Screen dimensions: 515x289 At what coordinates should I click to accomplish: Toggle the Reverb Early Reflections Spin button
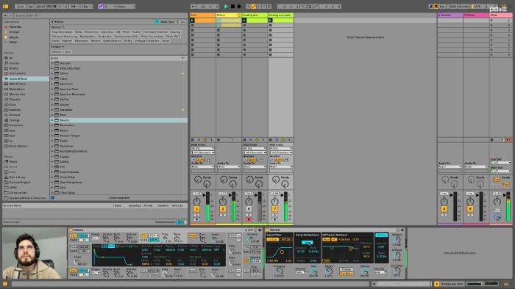(307, 243)
